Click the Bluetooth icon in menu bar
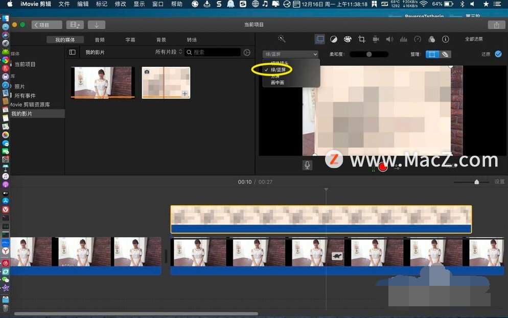 tap(463, 4)
